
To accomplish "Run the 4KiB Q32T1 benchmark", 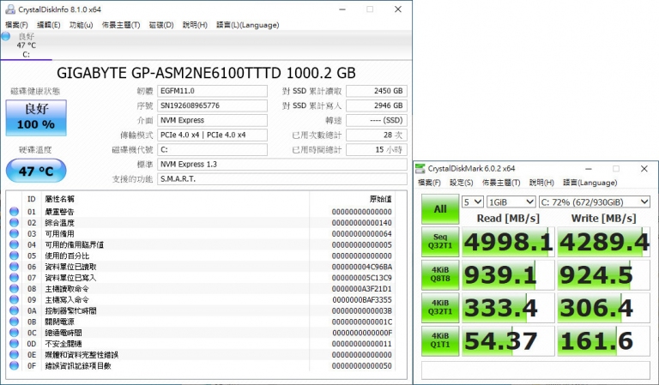I will (x=440, y=308).
